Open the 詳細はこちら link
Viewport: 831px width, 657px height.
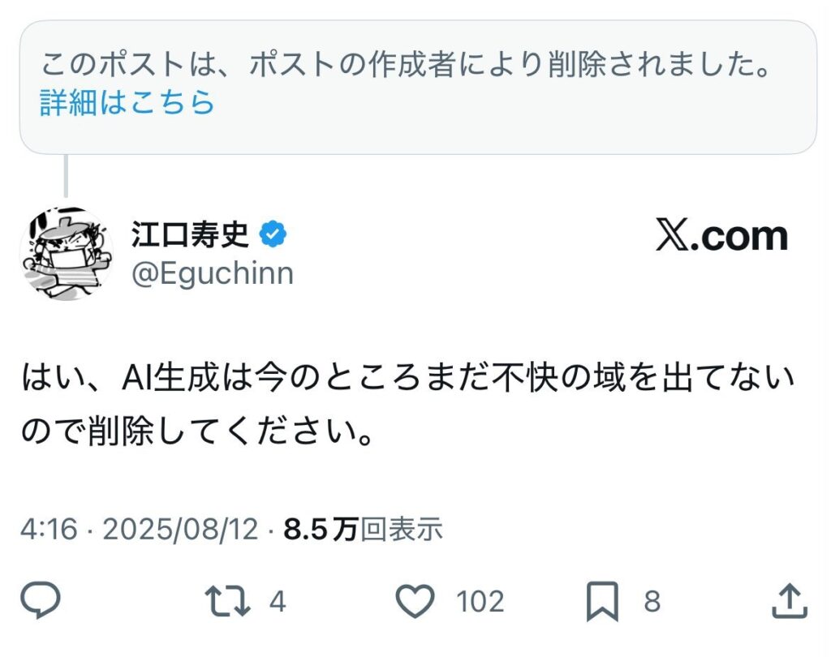[x=126, y=102]
